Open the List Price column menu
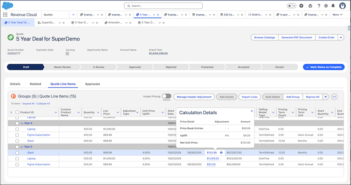The width and height of the screenshot is (351, 185). (118, 112)
